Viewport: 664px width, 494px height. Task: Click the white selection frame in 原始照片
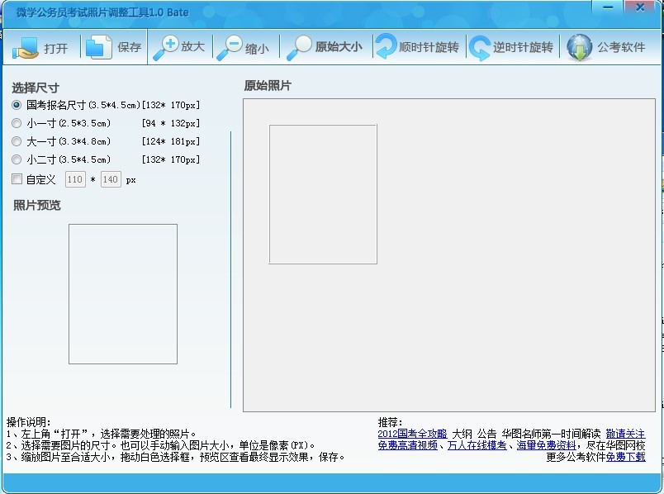click(323, 194)
